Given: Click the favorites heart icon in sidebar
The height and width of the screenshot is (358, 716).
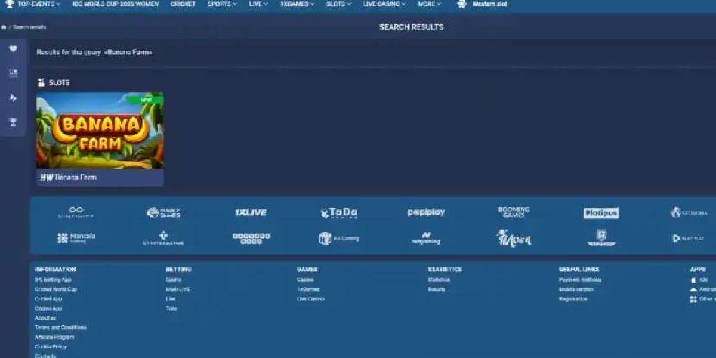Looking at the screenshot, I should [13, 49].
